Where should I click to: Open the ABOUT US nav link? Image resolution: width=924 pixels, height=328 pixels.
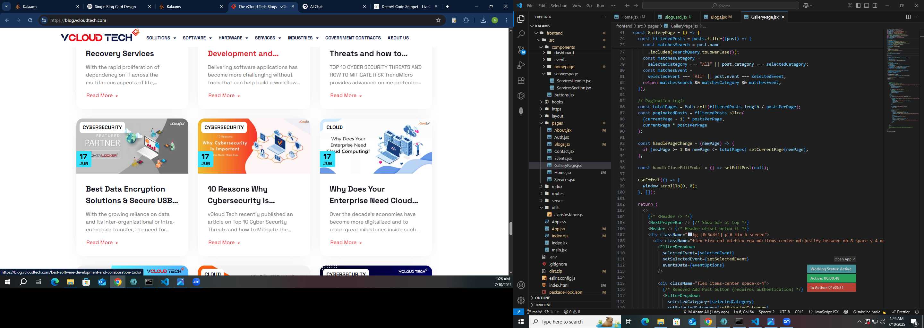tap(398, 38)
